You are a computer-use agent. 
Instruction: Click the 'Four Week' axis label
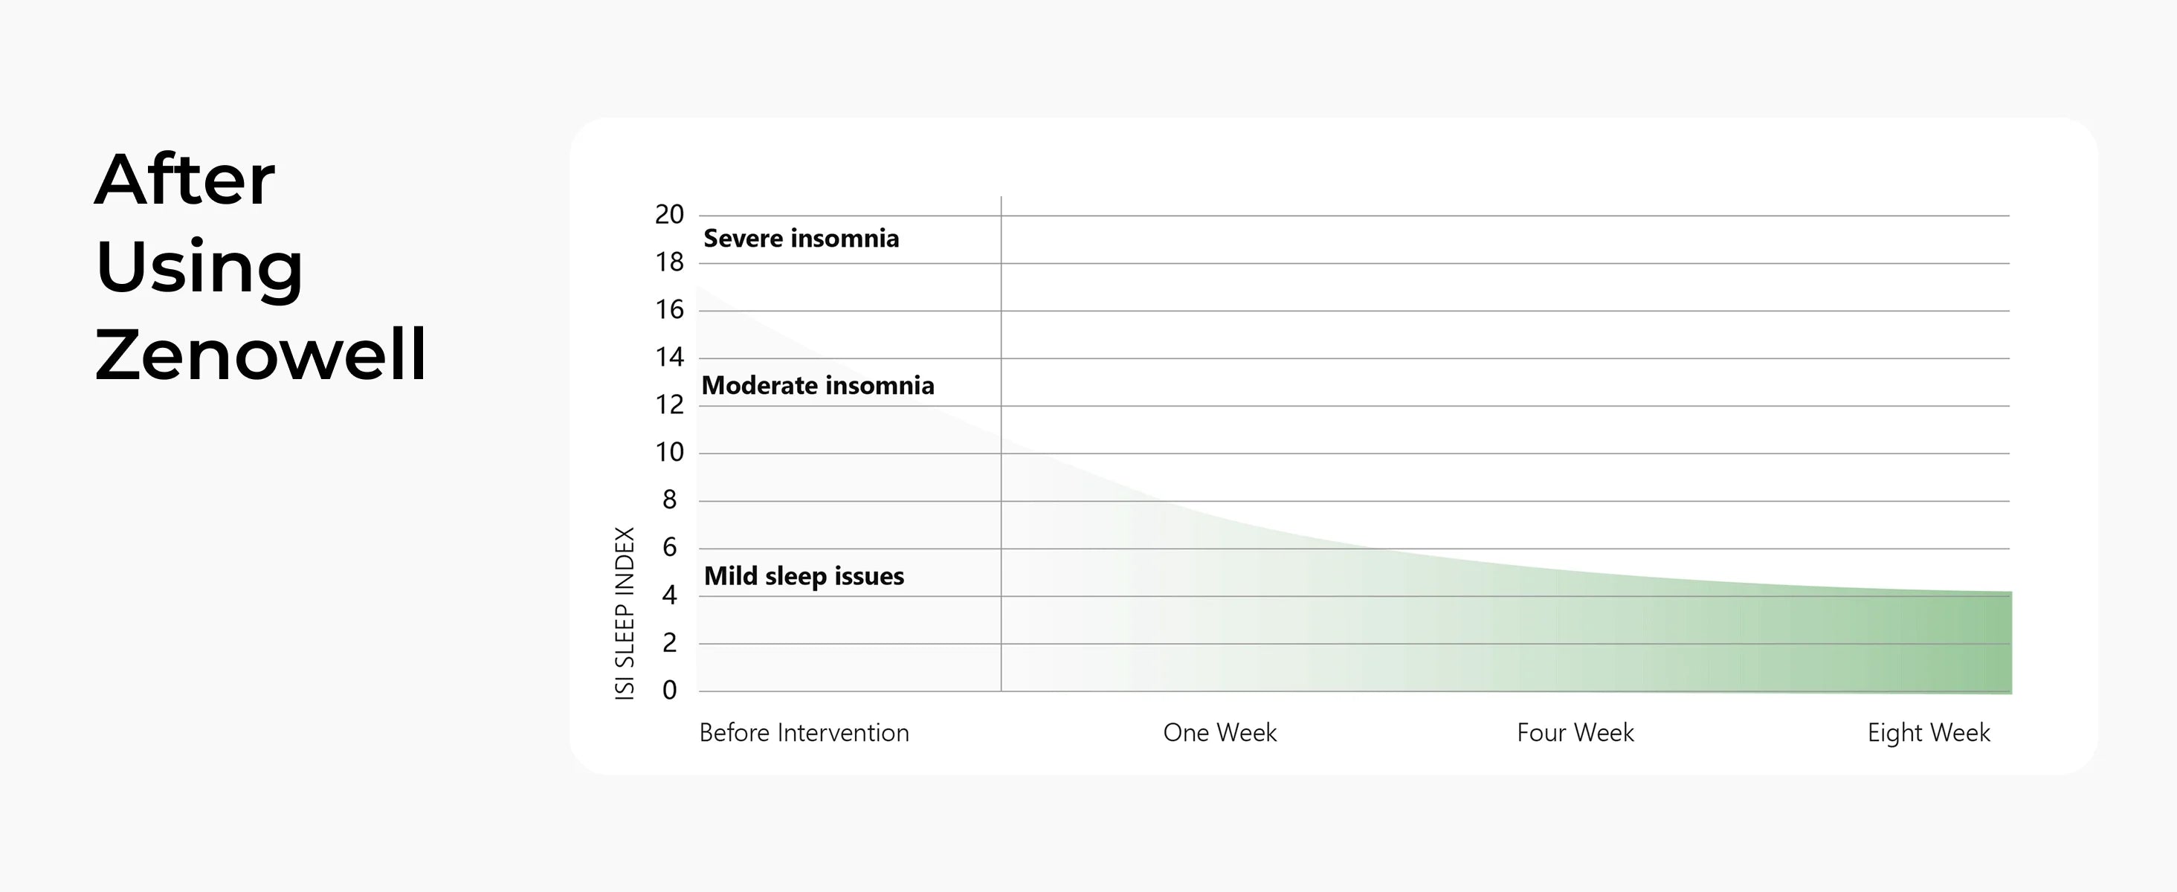[x=1575, y=732]
